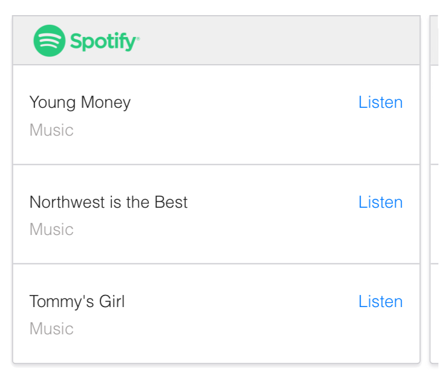Click blank space between Tommy's Girl and Listen
439x387 pixels.
pos(242,301)
